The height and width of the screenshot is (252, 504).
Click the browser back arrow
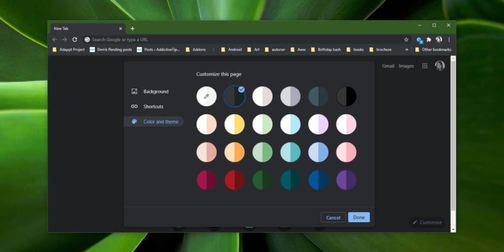pos(55,39)
